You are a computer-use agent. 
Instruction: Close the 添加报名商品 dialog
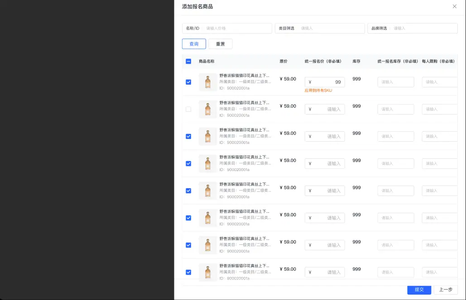pos(454,6)
